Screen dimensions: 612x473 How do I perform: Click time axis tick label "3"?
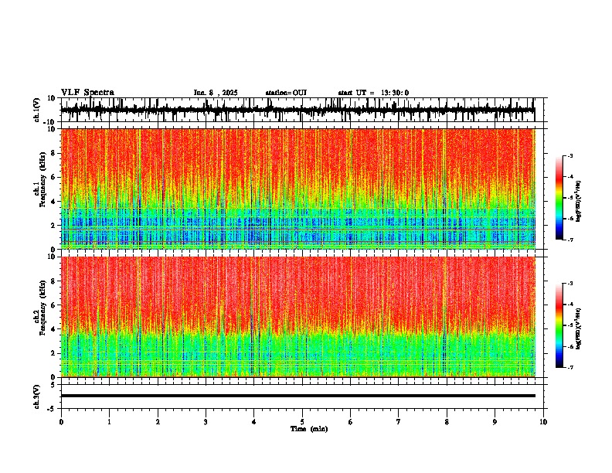pyautogui.click(x=206, y=422)
